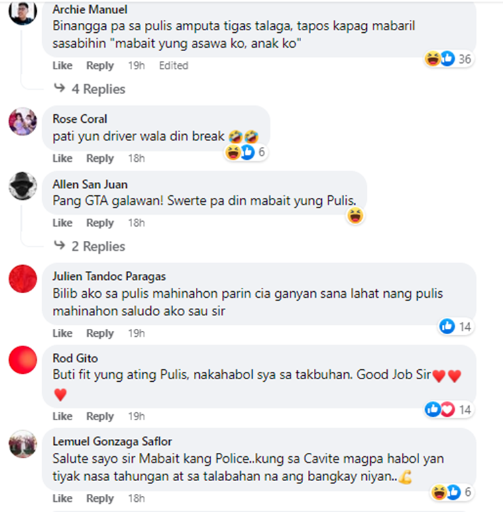The height and width of the screenshot is (512, 503).
Task: Open Julien Tandoc Paragas's profile name link
Action: pos(109,276)
